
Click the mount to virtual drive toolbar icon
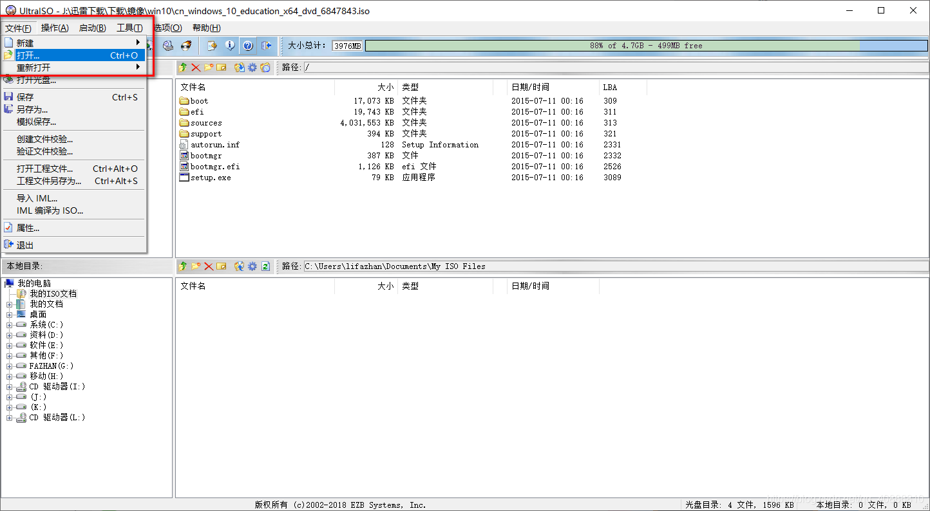point(168,46)
